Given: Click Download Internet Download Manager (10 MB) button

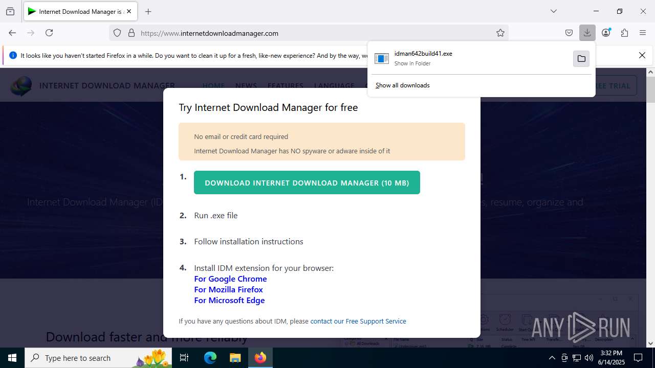Looking at the screenshot, I should click(307, 182).
